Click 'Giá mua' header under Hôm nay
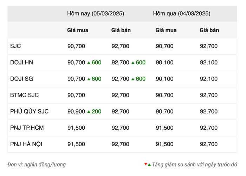The height and width of the screenshot is (176, 246). (78, 30)
